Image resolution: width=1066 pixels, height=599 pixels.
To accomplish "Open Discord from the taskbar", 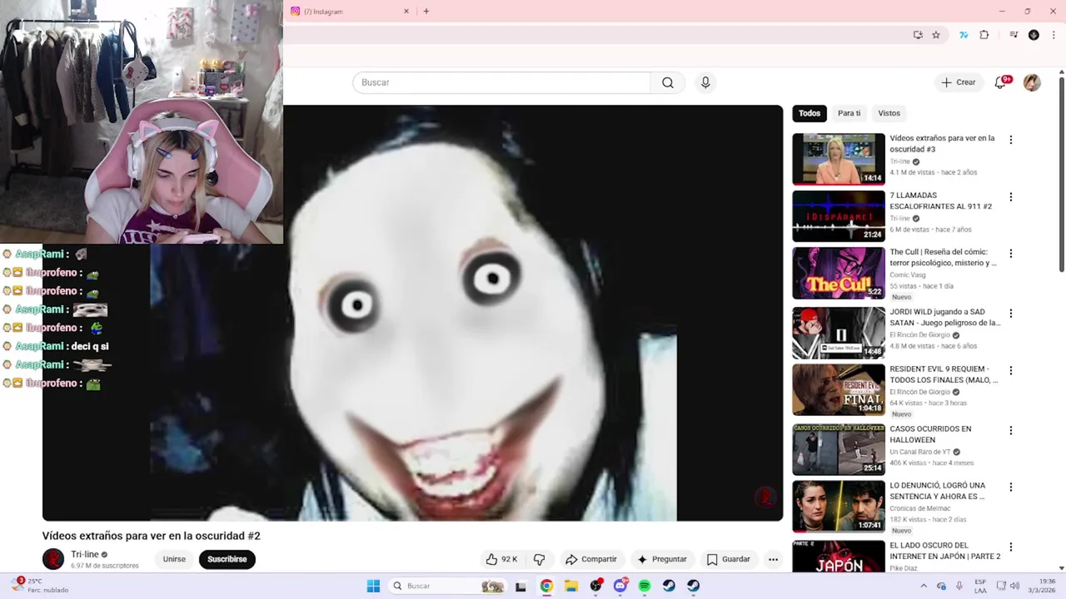I will click(620, 586).
